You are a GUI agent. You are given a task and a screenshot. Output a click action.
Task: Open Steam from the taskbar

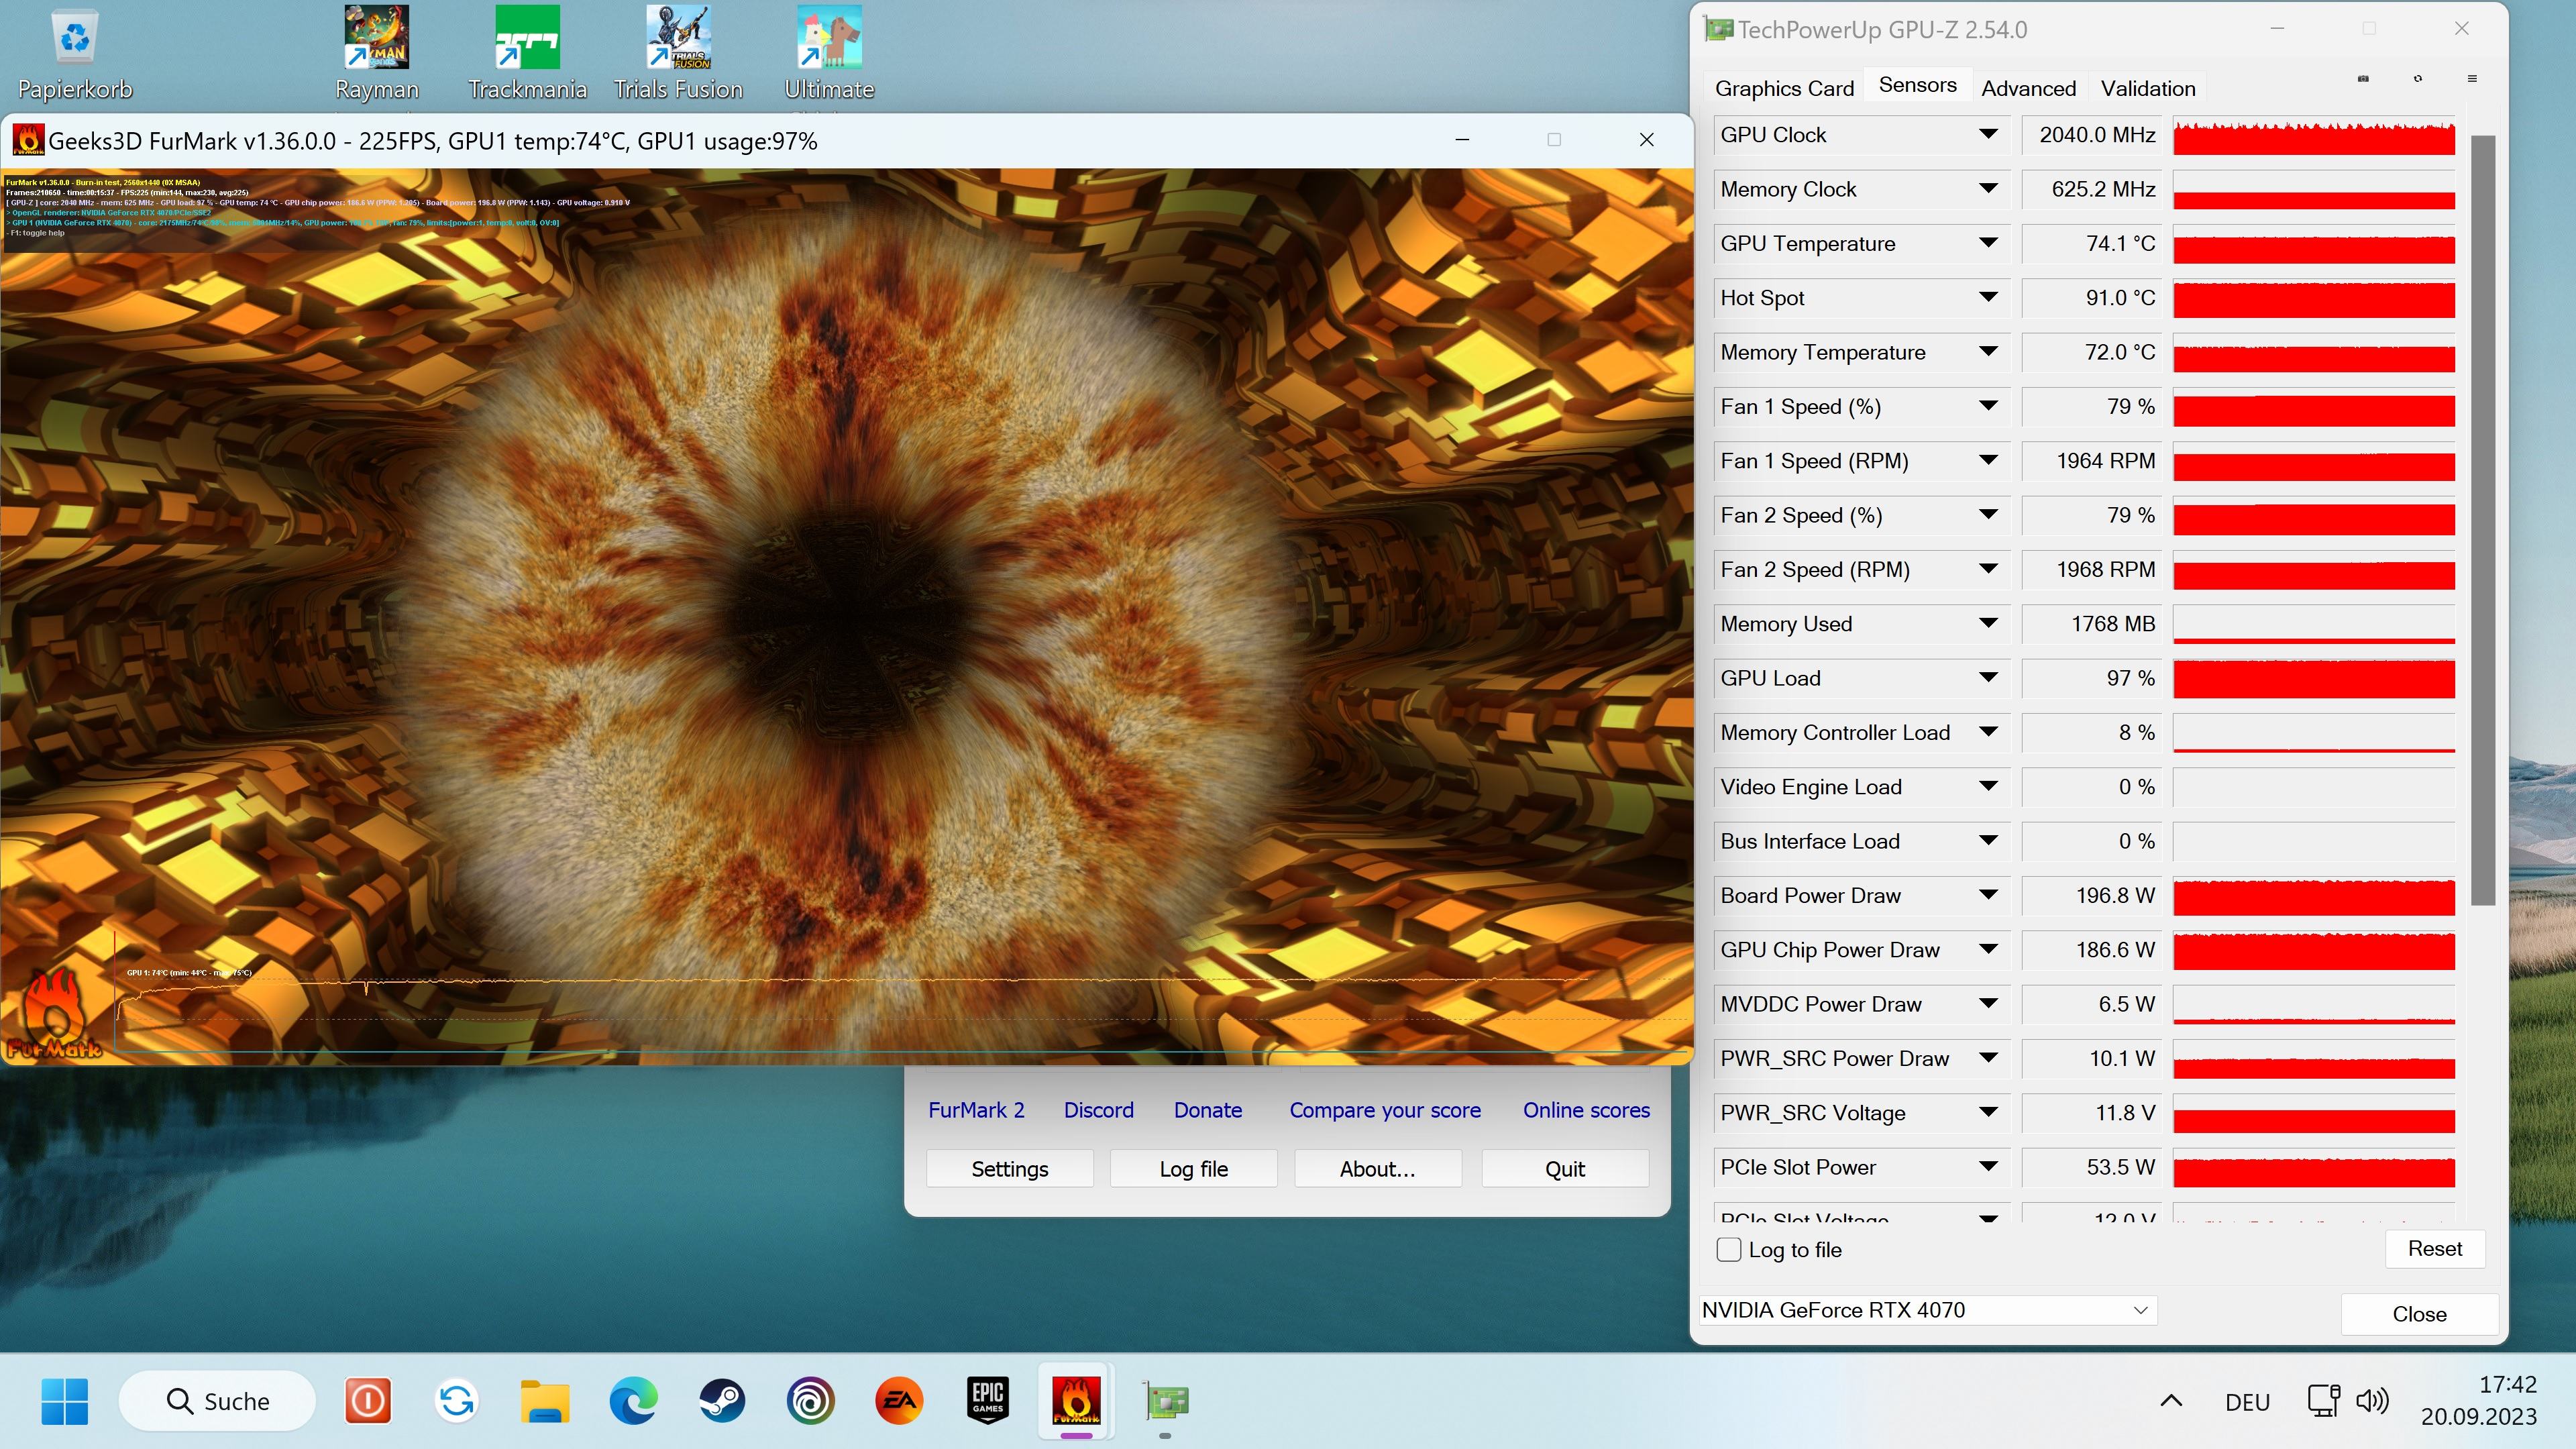coord(721,1401)
